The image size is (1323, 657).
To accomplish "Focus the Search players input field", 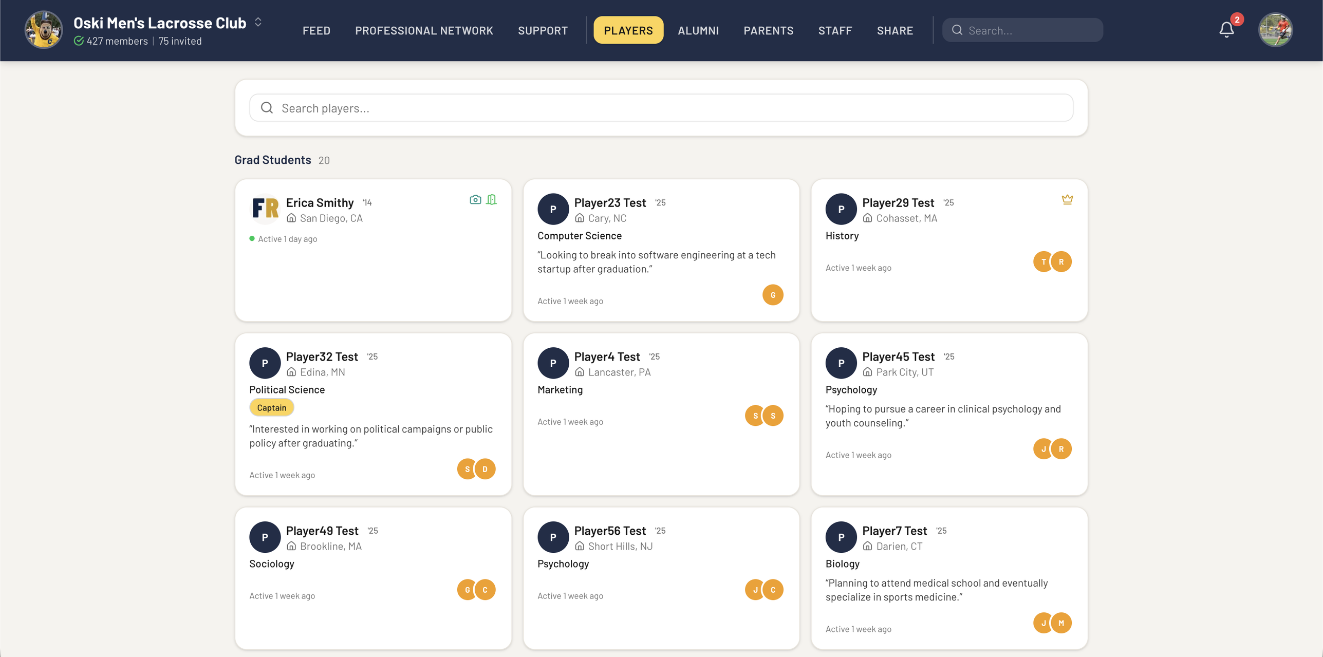I will 668,108.
